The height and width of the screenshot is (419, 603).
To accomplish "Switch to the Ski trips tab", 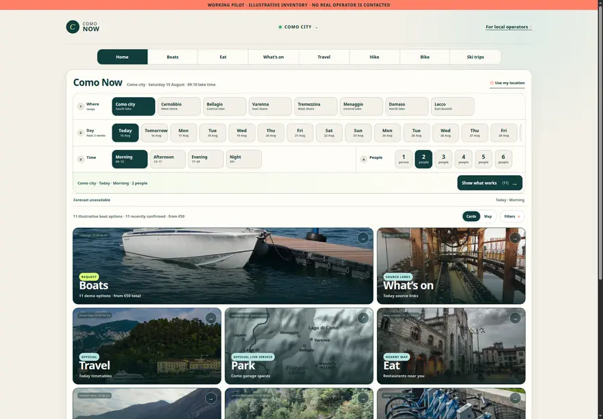I will pyautogui.click(x=476, y=57).
